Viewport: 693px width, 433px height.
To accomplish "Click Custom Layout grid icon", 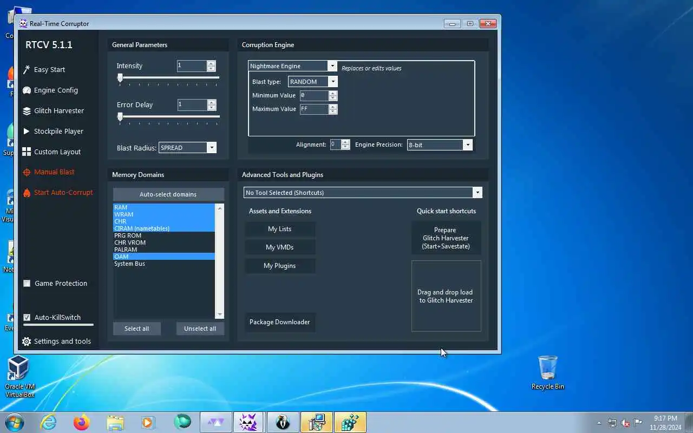I will pos(27,152).
